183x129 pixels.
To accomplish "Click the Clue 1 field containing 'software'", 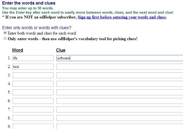I will 119,58.
